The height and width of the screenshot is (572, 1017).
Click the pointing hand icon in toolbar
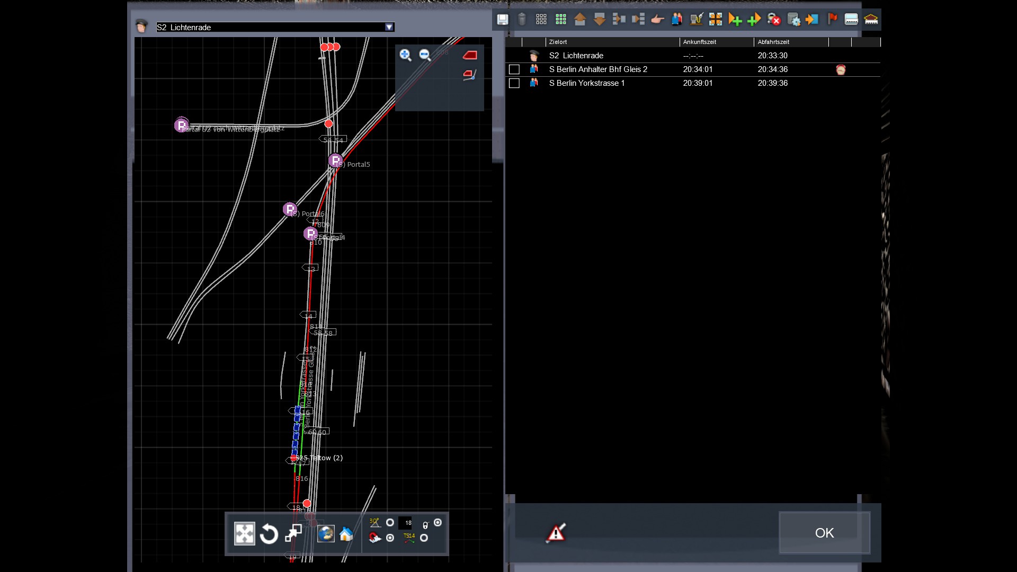point(657,20)
